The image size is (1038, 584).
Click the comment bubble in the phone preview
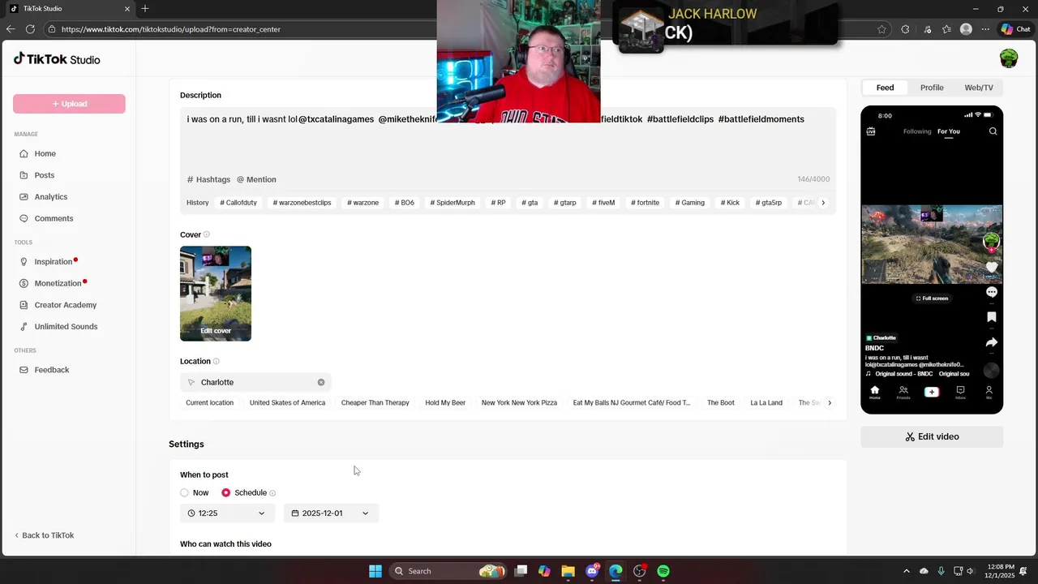pyautogui.click(x=991, y=292)
